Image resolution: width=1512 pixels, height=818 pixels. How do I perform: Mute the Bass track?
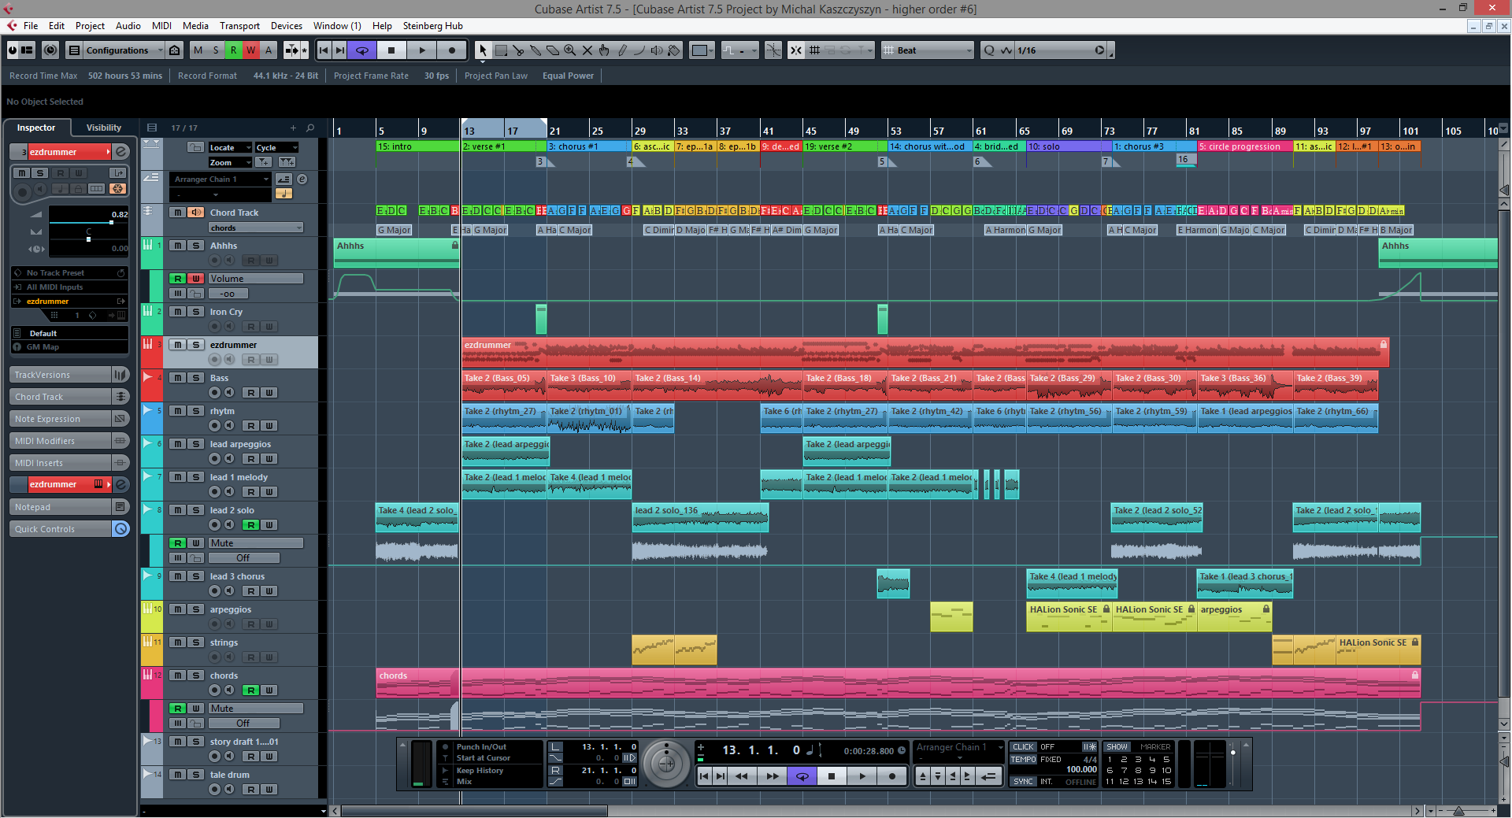pyautogui.click(x=178, y=378)
